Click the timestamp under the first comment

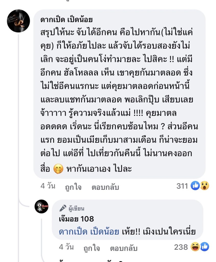(x=48, y=186)
